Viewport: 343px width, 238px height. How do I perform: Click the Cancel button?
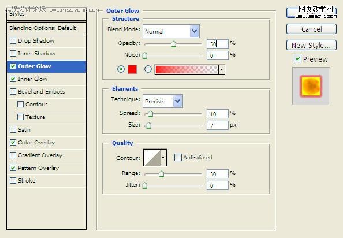coord(311,29)
